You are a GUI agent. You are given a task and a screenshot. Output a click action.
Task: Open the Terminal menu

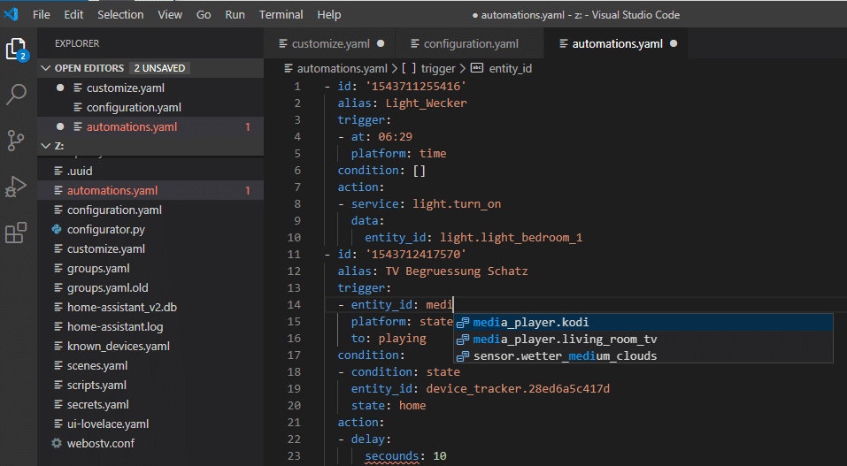(x=281, y=14)
